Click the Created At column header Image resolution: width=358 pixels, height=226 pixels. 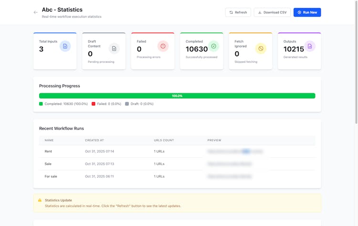95,140
